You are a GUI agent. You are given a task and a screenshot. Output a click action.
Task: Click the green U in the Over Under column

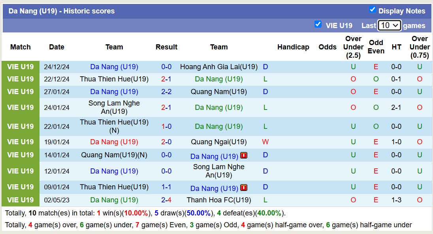[353, 67]
